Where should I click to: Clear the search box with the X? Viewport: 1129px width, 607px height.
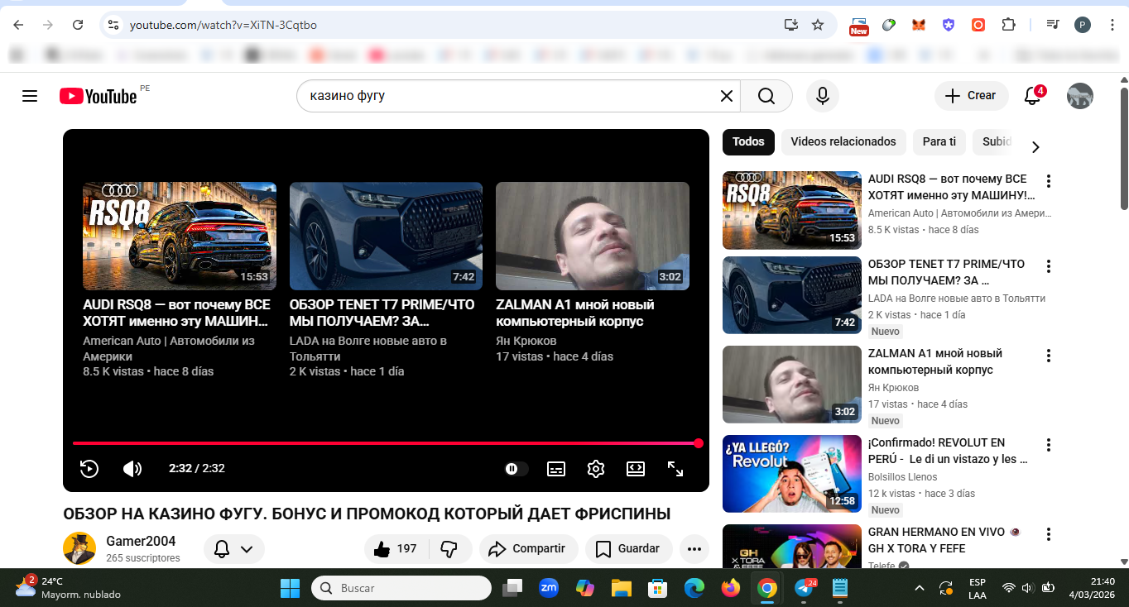[727, 96]
